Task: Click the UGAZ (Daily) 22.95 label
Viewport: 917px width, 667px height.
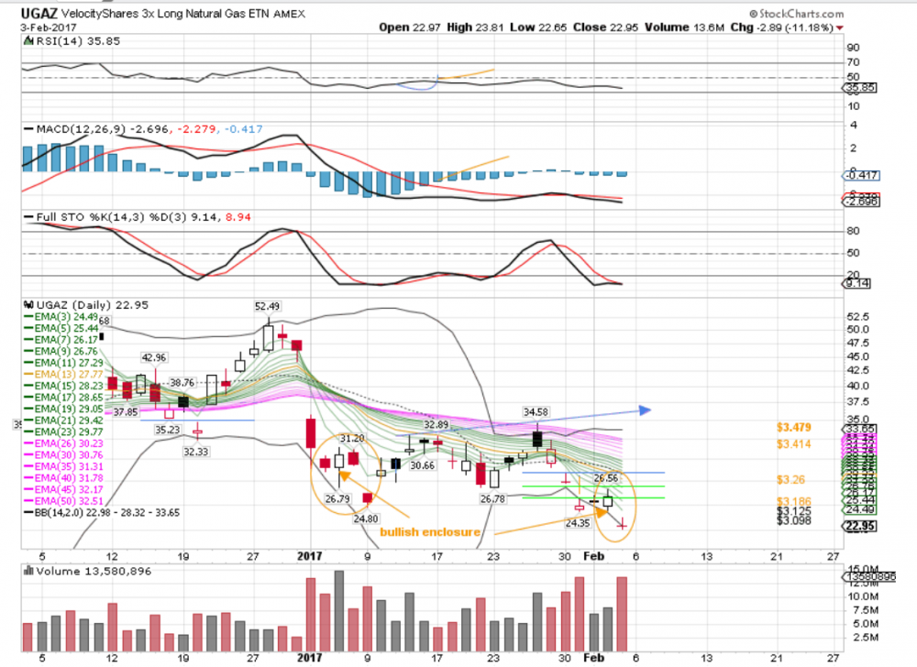Action: pos(92,305)
